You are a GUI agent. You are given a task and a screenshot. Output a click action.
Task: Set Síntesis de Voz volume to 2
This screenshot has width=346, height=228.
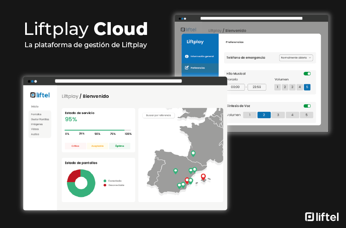(x=264, y=115)
